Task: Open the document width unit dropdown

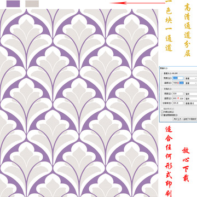Action: [x=191, y=94]
